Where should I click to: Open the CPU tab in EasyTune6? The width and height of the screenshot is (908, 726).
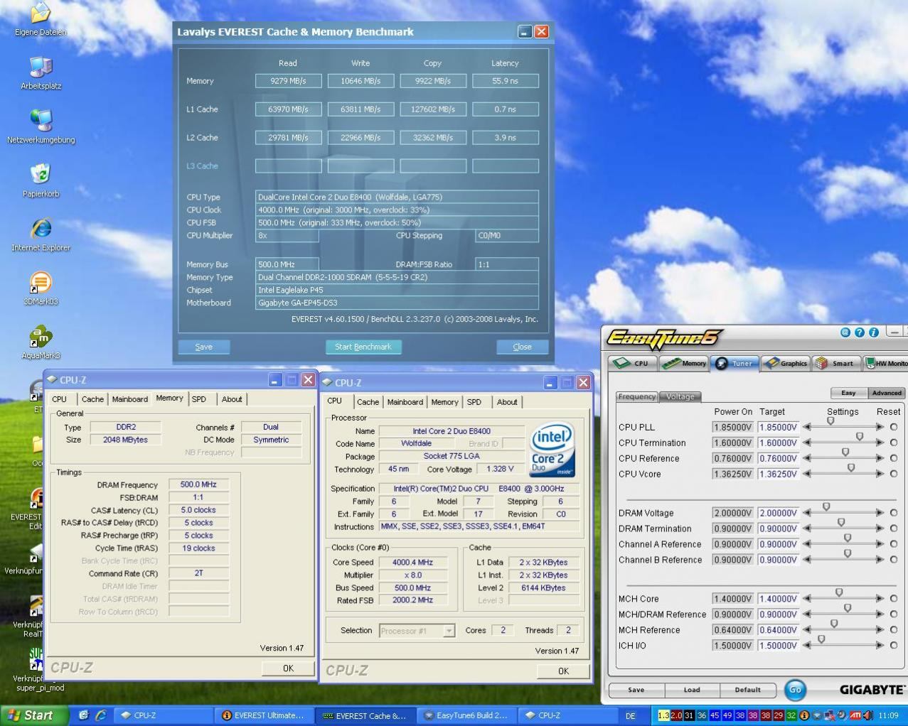click(631, 363)
